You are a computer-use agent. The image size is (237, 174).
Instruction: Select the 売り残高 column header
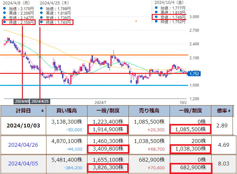[149, 111]
